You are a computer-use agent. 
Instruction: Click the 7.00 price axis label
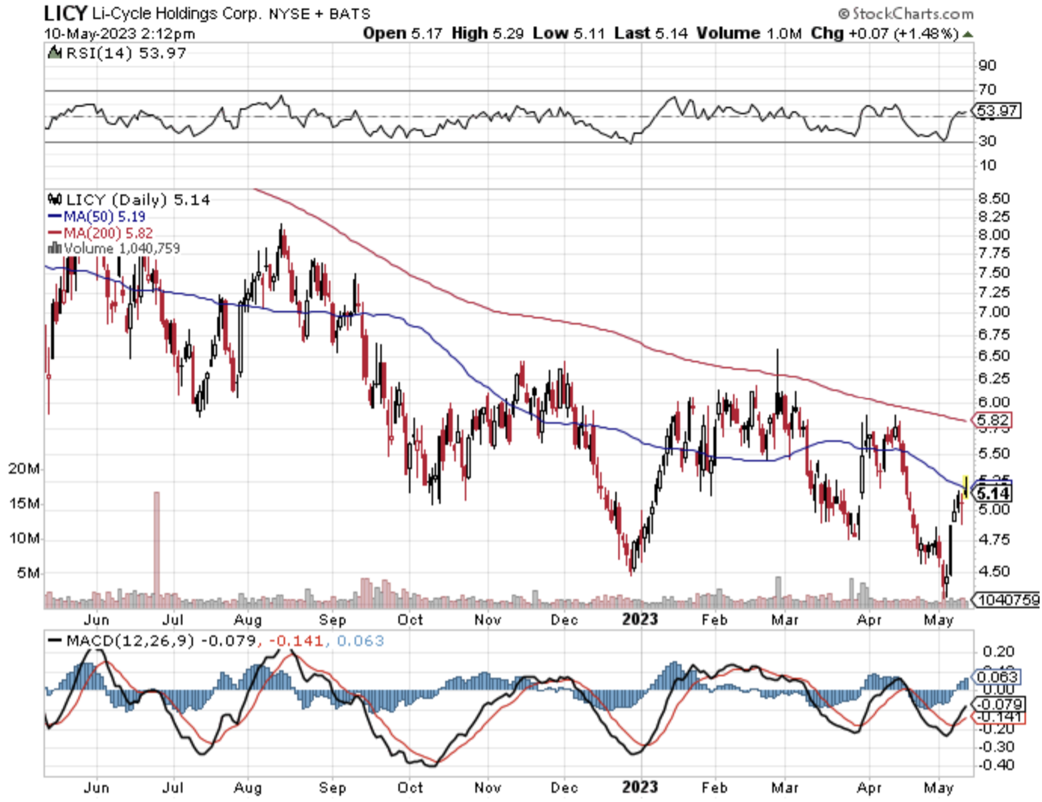pyautogui.click(x=994, y=312)
